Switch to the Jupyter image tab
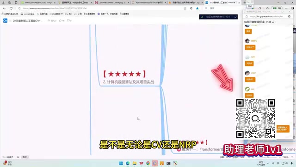The width and height of the screenshot is (296, 167). point(186,3)
